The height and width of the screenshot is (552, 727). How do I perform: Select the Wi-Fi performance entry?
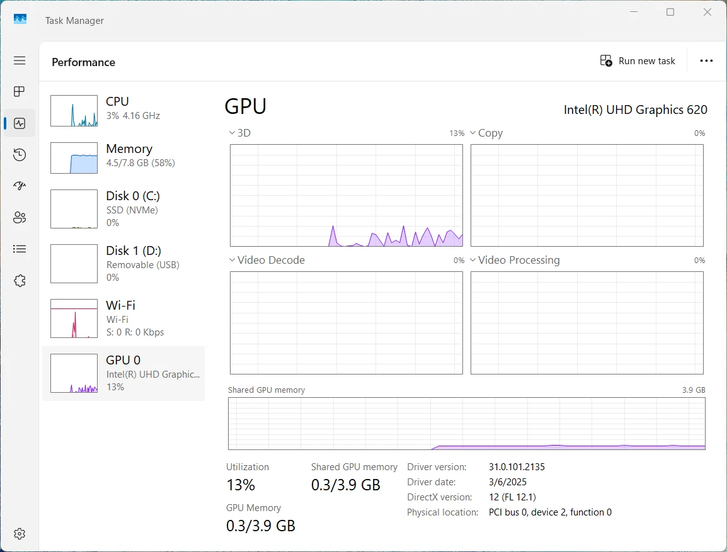[123, 318]
